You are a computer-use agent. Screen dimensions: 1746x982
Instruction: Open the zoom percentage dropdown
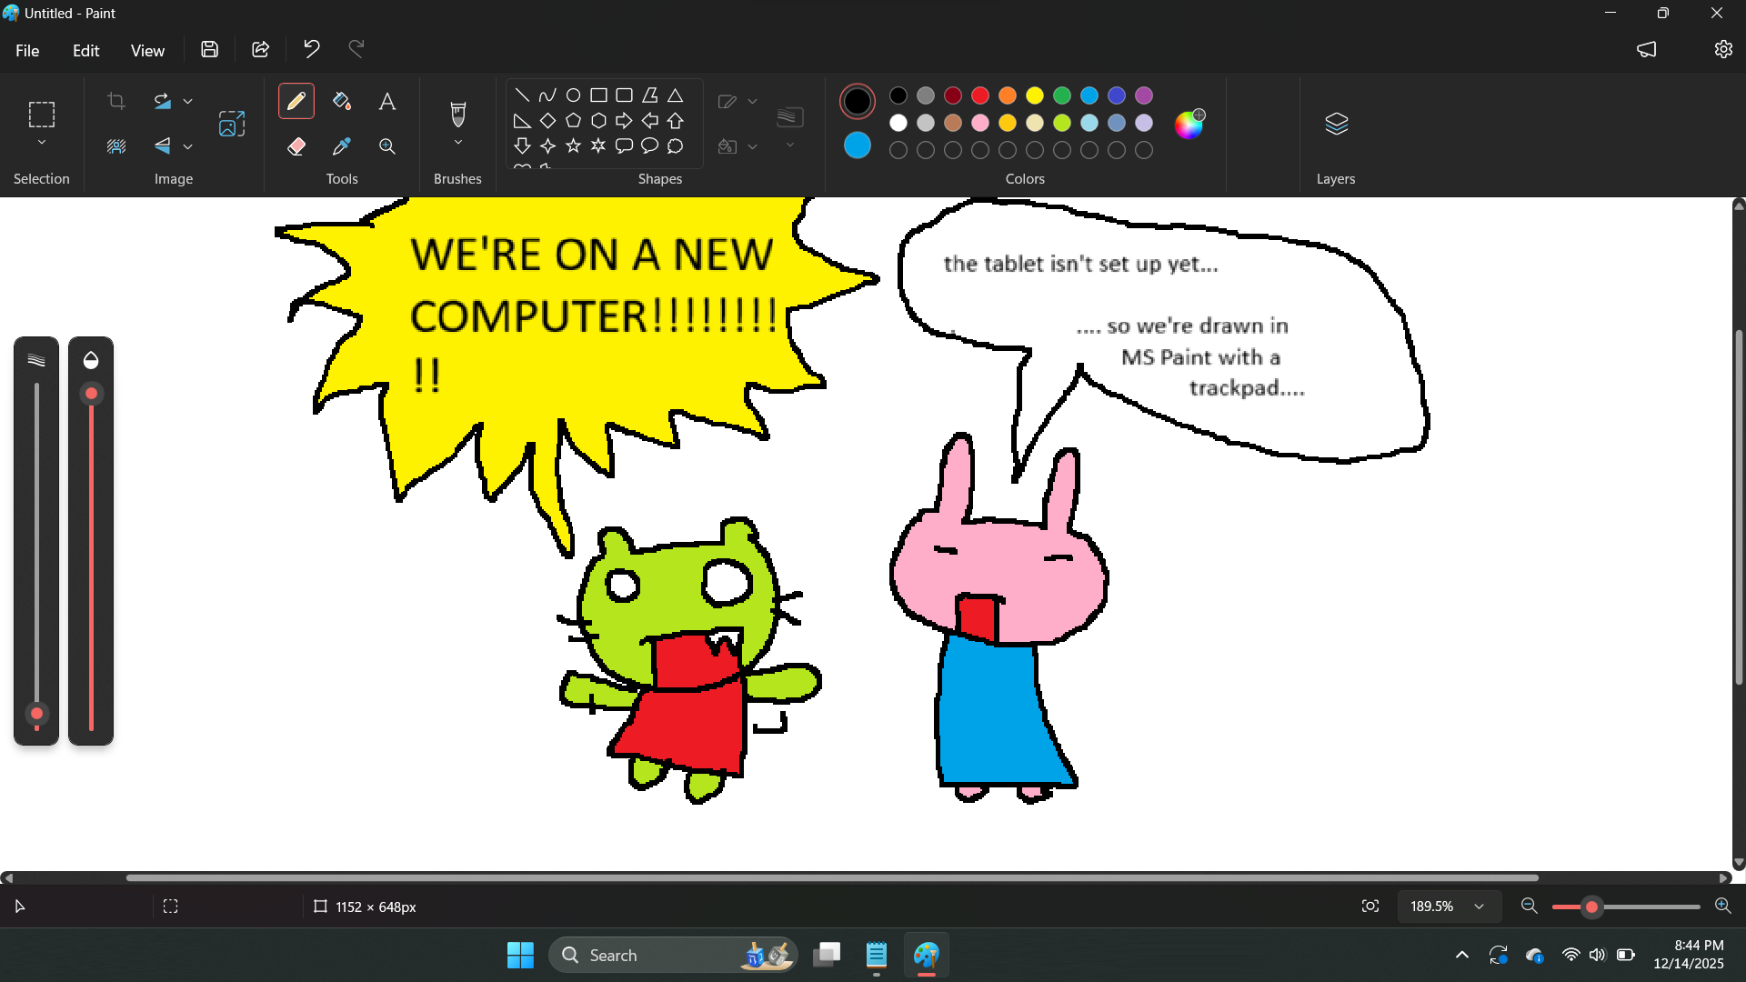pyautogui.click(x=1480, y=907)
